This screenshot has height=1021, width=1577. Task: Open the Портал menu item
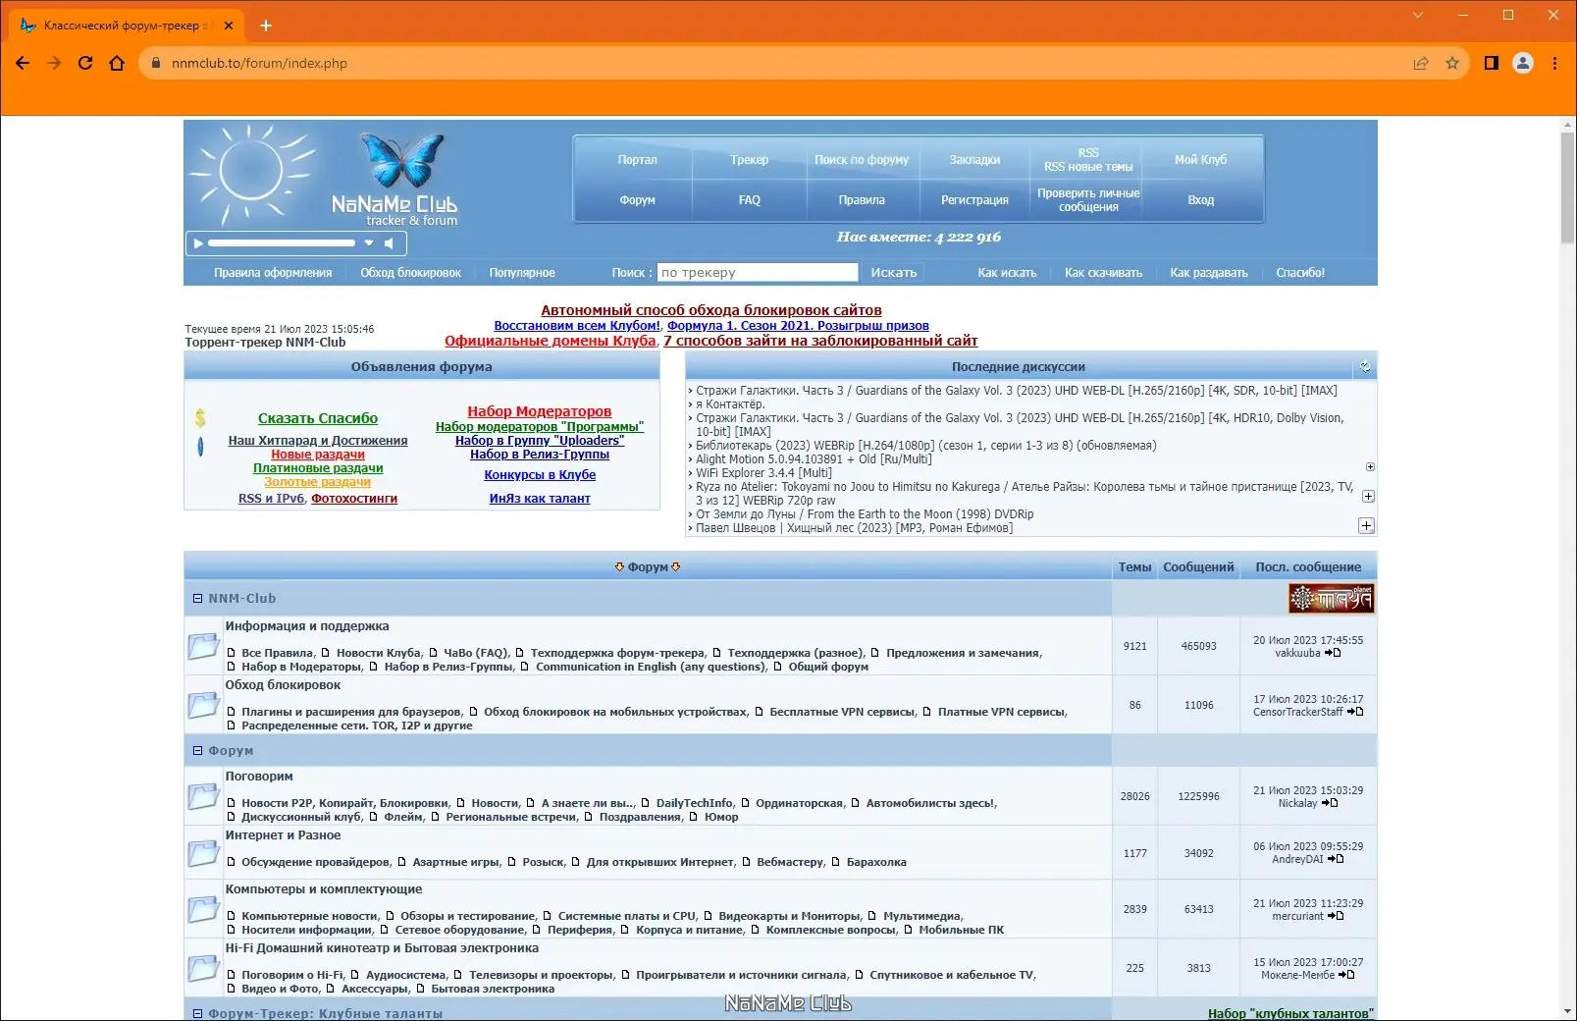coord(637,160)
